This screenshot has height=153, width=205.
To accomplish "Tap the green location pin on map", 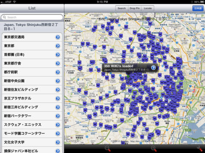I will (x=128, y=77).
